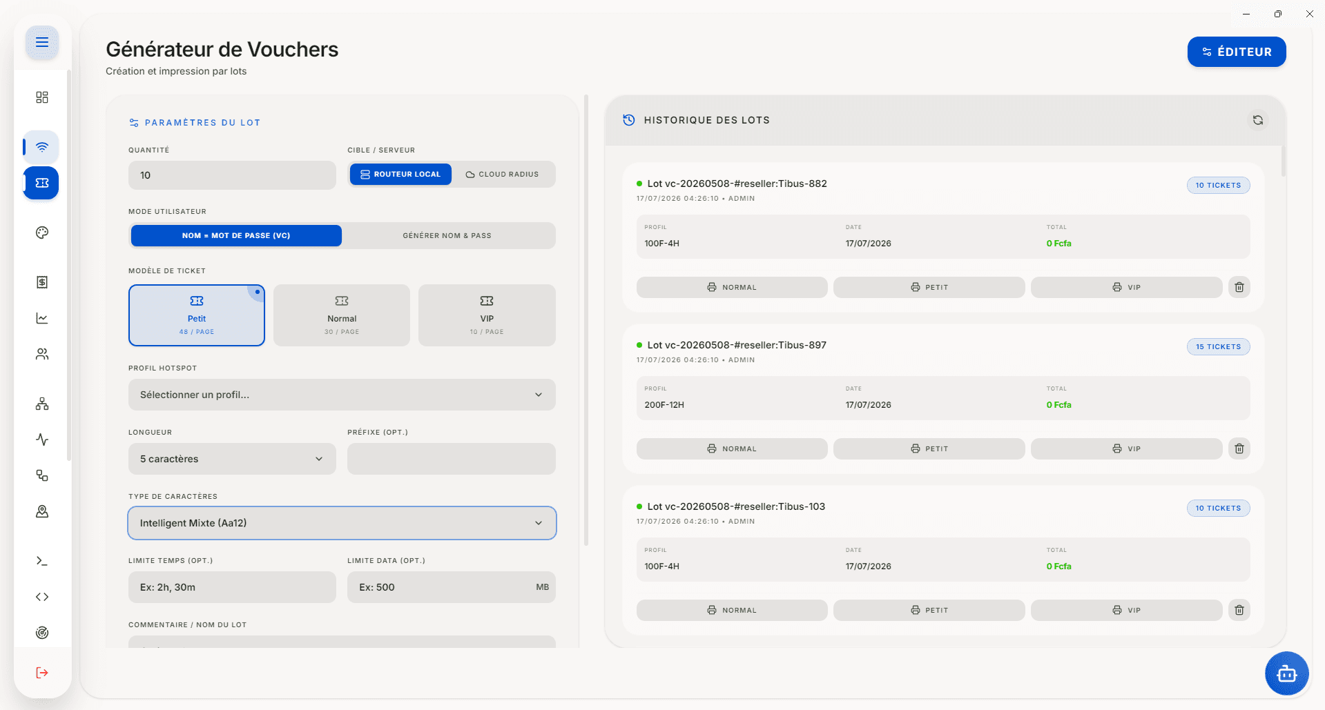Print lot Tibus-103 in VIP format

point(1126,610)
